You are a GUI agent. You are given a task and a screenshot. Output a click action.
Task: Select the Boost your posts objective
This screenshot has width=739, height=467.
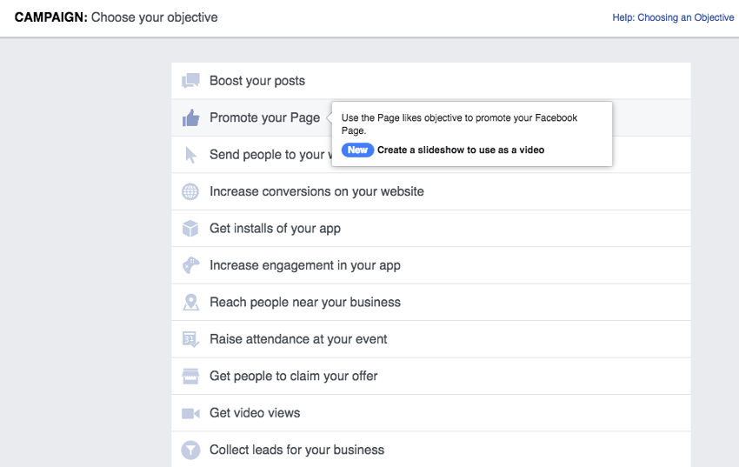[431, 81]
